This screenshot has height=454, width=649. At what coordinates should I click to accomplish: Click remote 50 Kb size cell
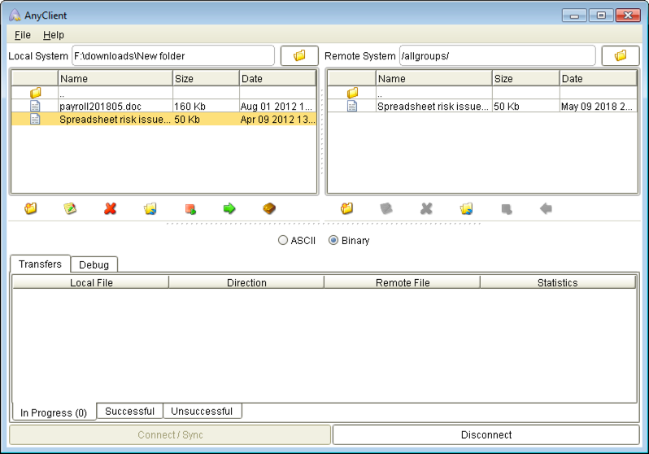coord(525,107)
